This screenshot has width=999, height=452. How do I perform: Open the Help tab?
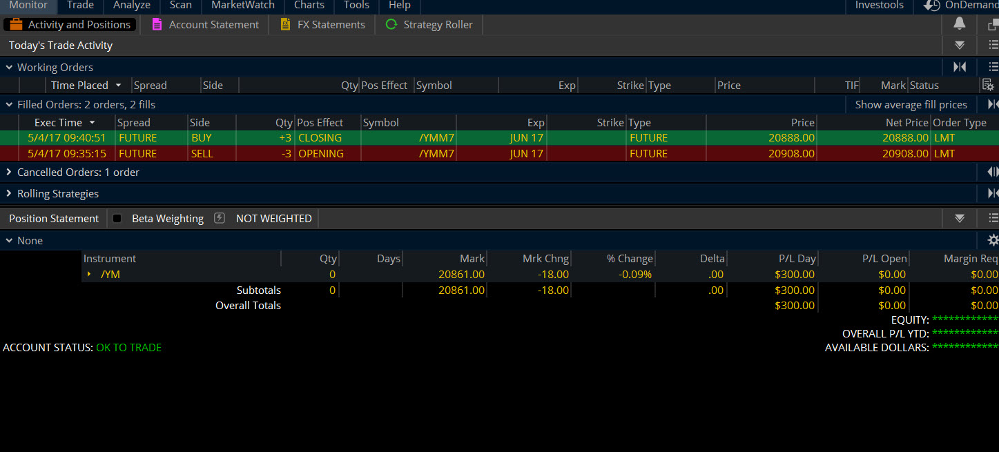tap(400, 6)
